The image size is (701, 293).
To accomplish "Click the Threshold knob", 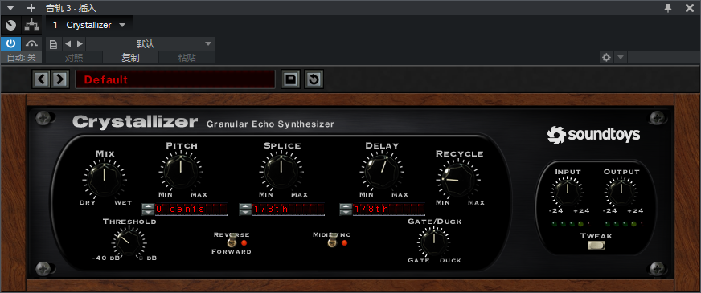I will click(x=129, y=242).
